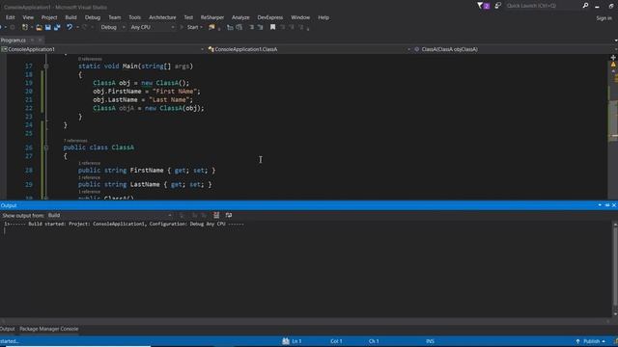Open the Help menu
Screen dimensions: 618x347
(x=323, y=17)
